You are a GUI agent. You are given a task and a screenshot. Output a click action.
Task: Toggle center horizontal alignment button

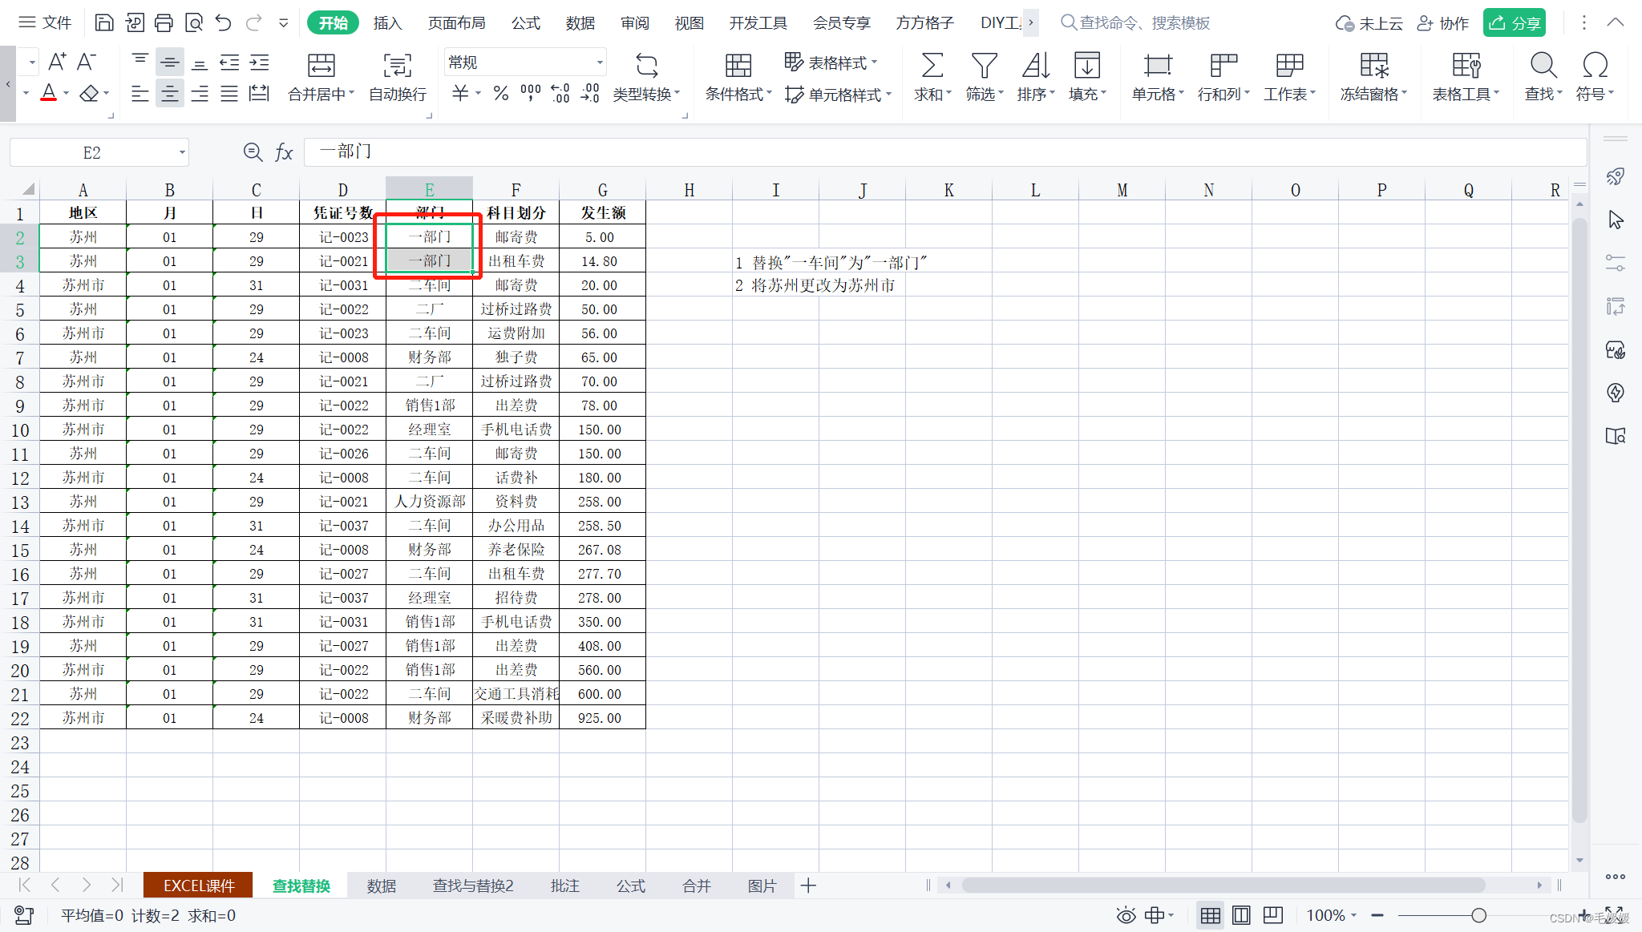(170, 94)
